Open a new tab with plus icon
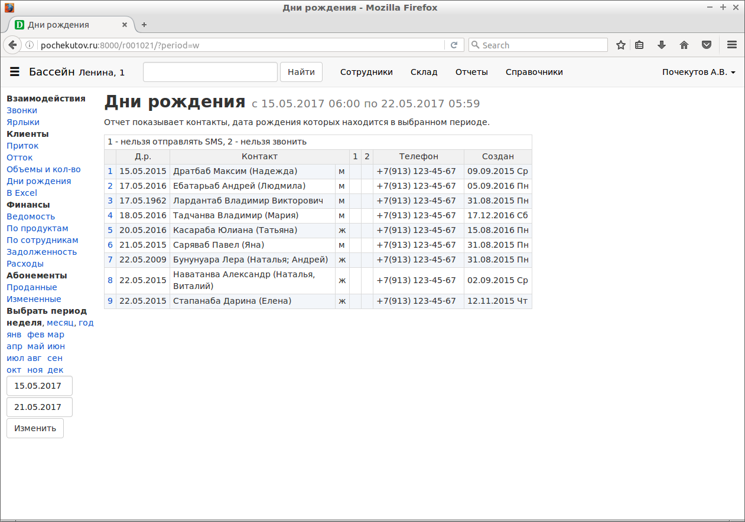This screenshot has height=522, width=745. (x=144, y=25)
